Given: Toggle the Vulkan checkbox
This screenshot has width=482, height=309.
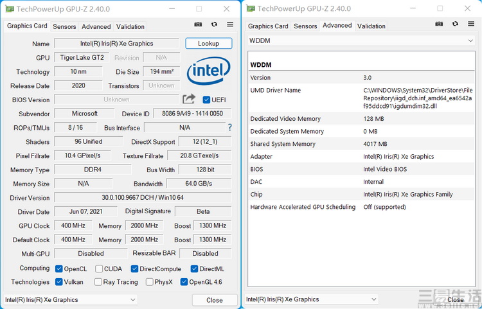Looking at the screenshot, I should pyautogui.click(x=58, y=281).
